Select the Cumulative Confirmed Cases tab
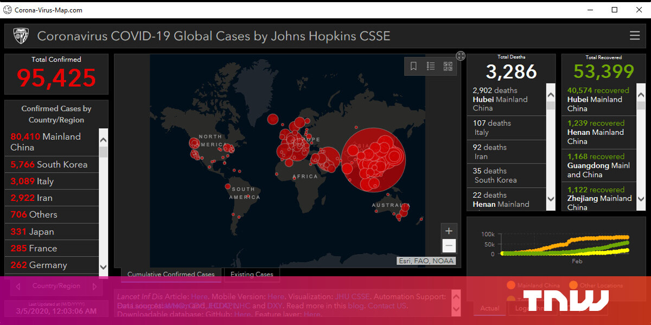 [171, 274]
